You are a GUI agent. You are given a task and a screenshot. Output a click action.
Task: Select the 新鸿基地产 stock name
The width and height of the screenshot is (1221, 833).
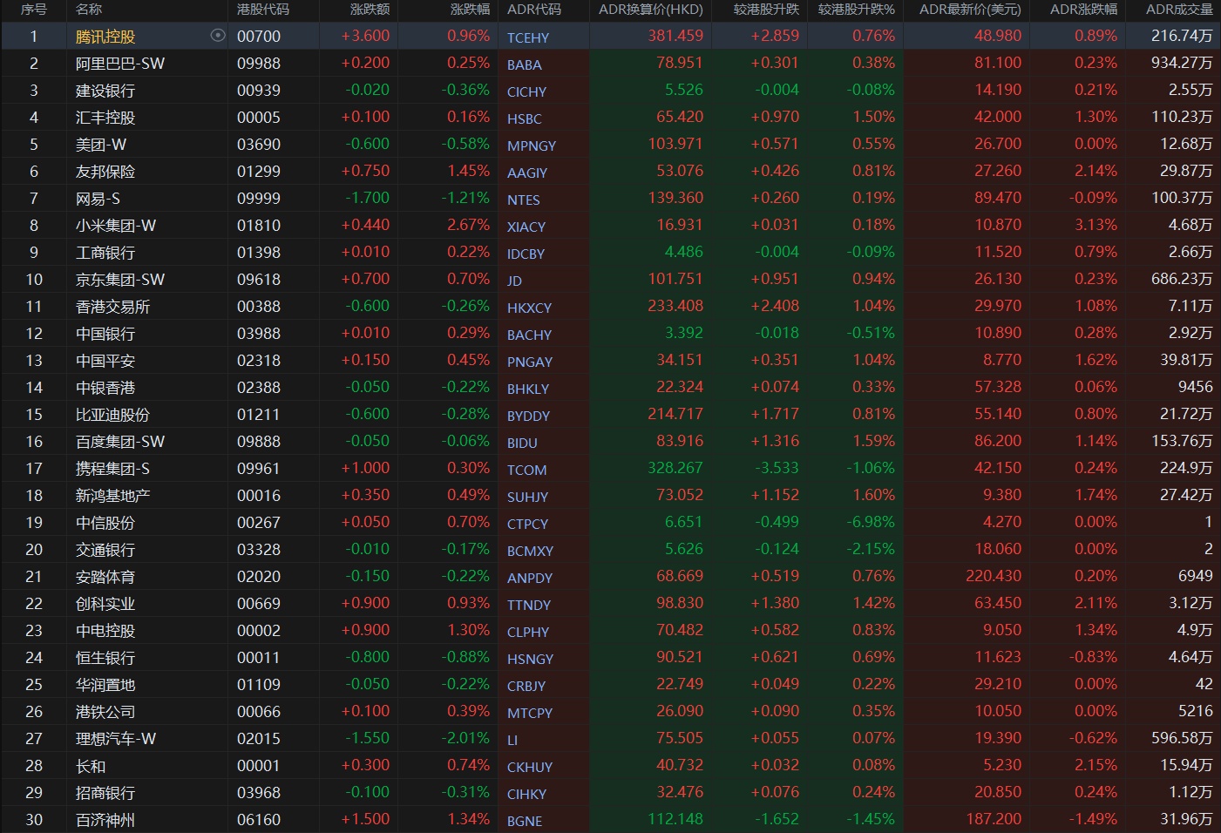(x=113, y=496)
